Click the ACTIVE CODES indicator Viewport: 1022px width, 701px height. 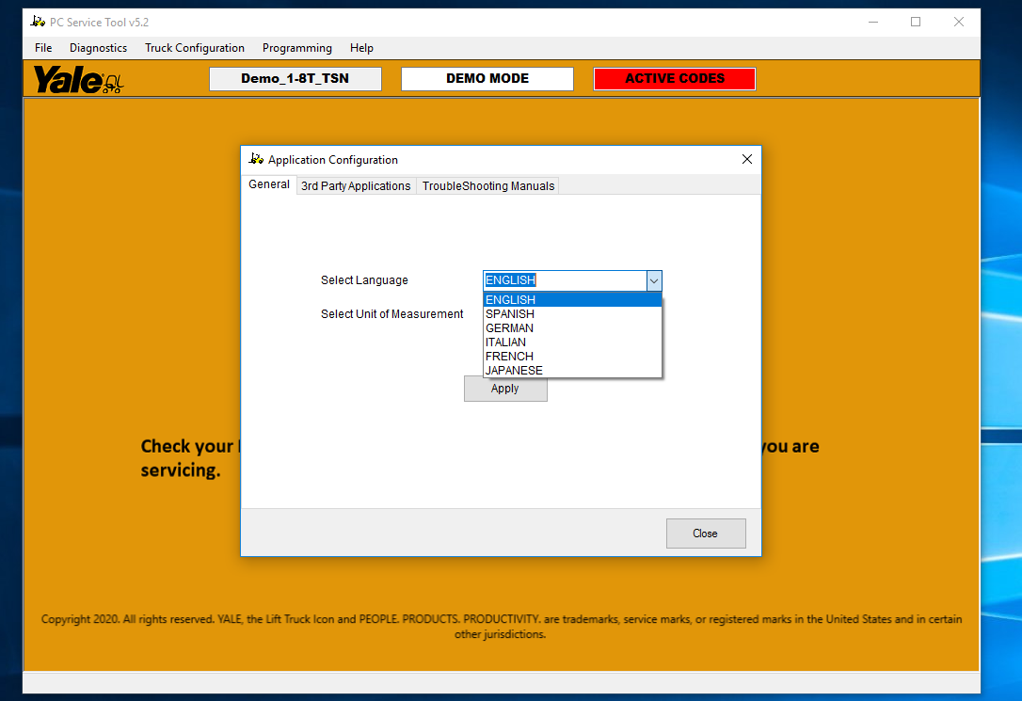674,79
